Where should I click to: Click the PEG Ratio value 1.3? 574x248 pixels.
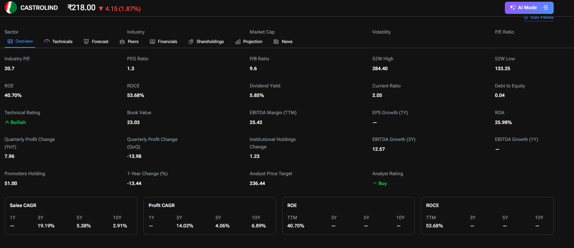click(130, 68)
